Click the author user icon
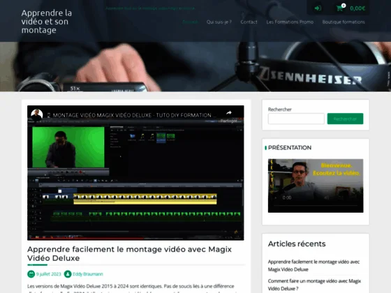This screenshot has height=293, width=391. tap(68, 274)
